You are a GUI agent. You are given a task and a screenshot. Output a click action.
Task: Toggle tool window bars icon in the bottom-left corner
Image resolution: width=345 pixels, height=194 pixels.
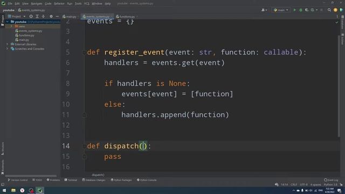pos(3,184)
